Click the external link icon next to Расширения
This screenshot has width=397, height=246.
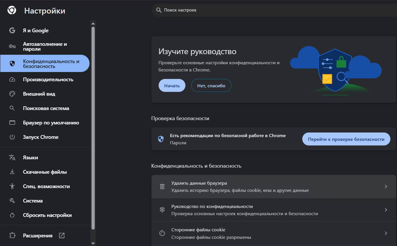[62, 236]
